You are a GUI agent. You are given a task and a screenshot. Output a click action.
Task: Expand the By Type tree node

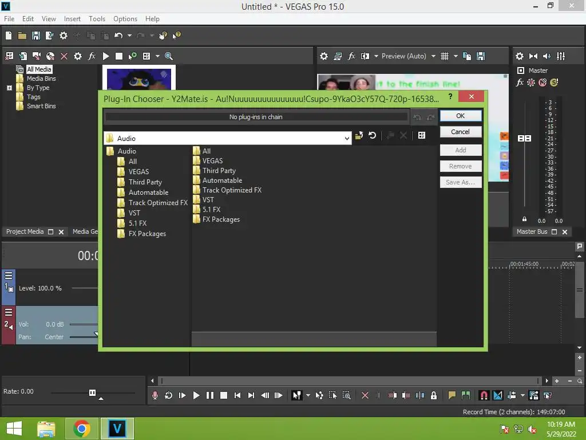[9, 88]
